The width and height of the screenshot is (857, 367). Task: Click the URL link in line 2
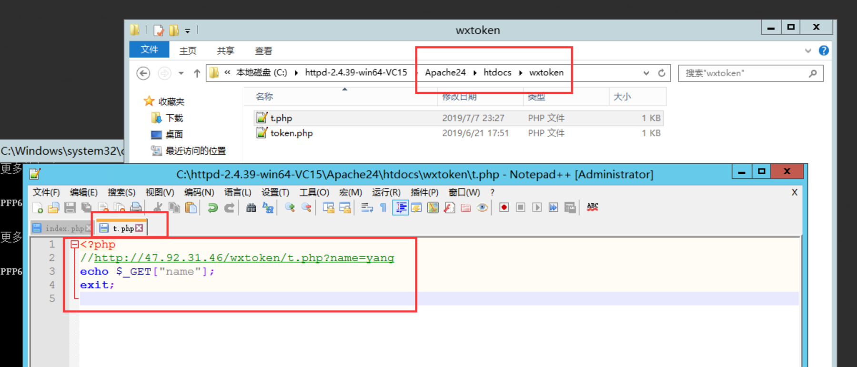click(244, 258)
